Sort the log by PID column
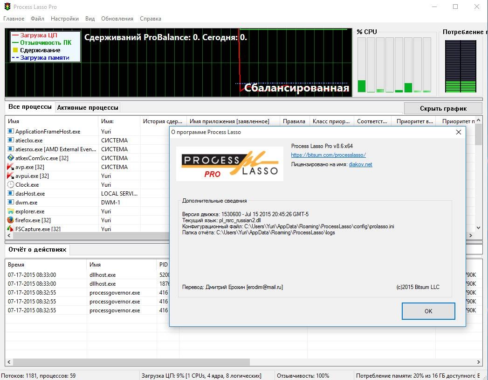The image size is (488, 380). pyautogui.click(x=164, y=264)
